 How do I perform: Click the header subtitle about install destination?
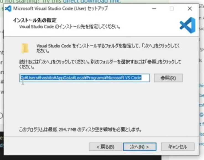69,27
